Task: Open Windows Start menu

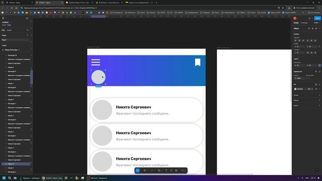Action: tap(4, 178)
